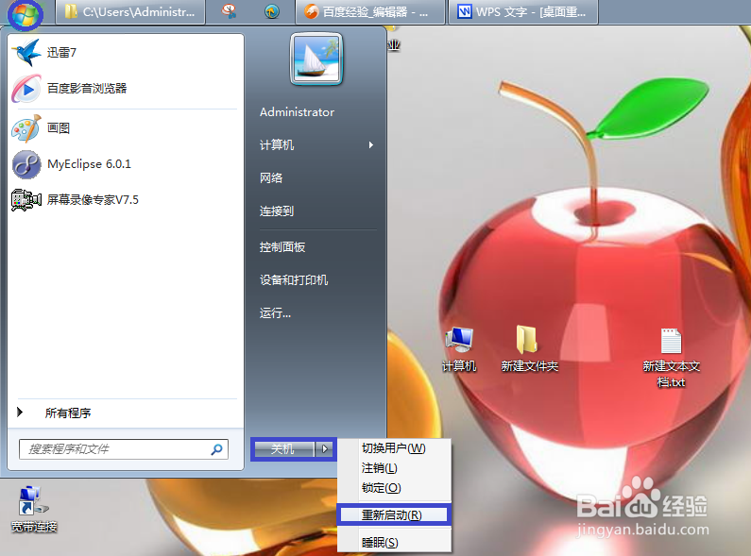Screen dimensions: 751x556
Task: Click the Windows Start orb
Action: 25,14
